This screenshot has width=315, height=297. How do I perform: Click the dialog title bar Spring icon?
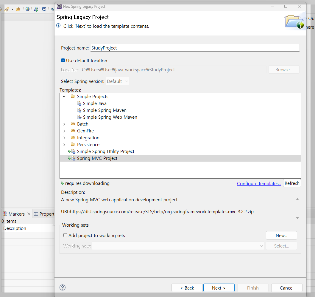59,6
